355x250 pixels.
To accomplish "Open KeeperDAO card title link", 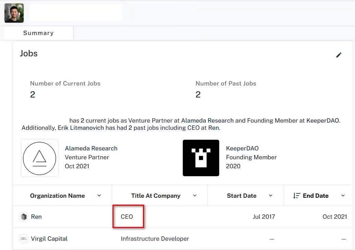I will pos(242,148).
